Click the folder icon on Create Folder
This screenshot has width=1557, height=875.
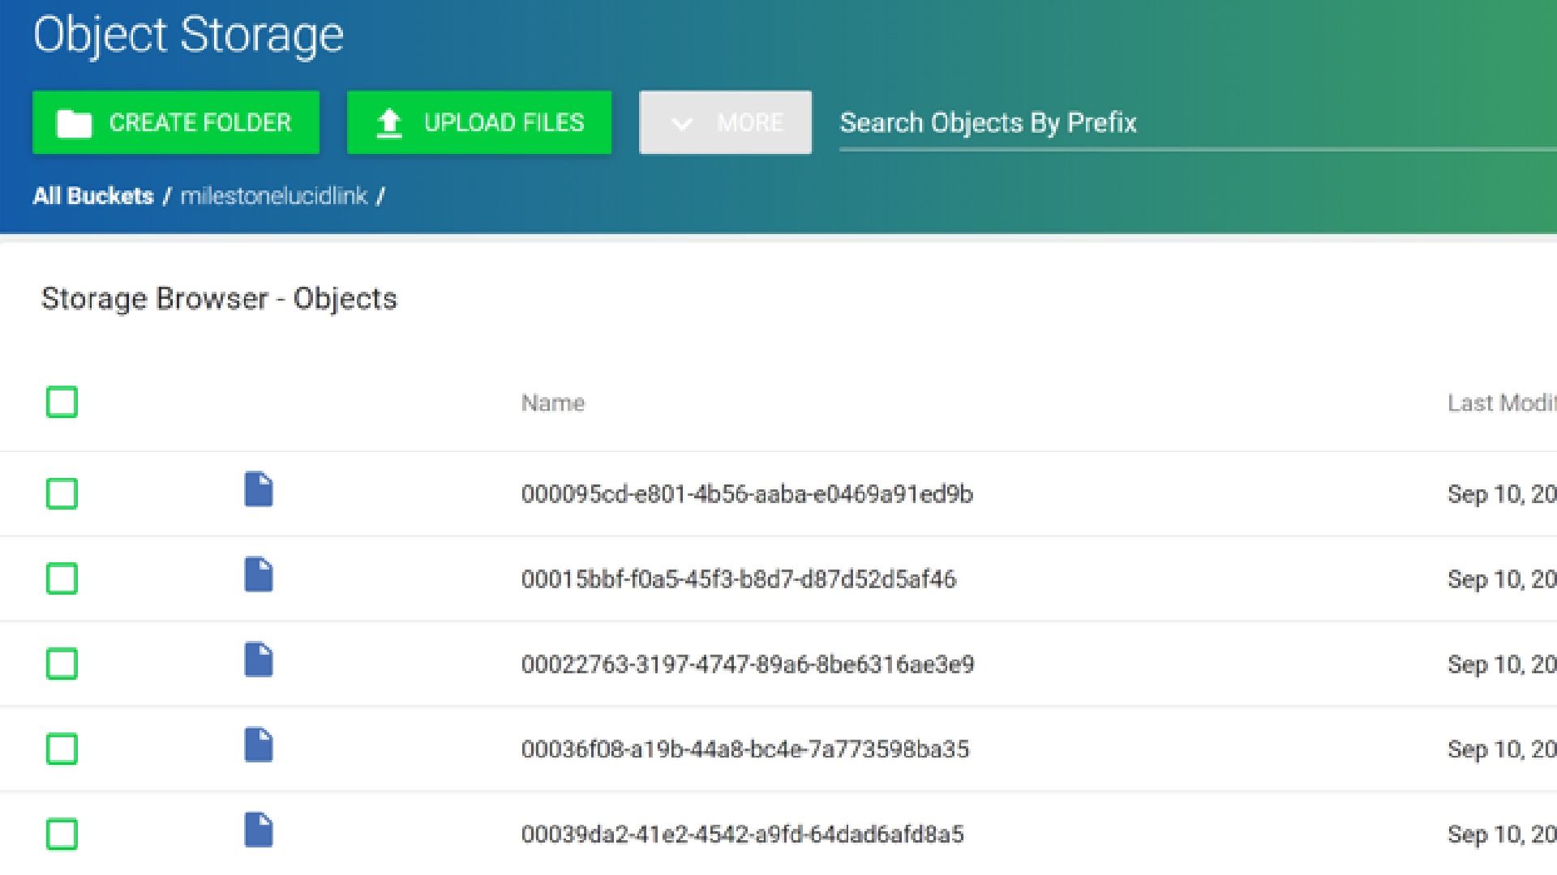pyautogui.click(x=74, y=123)
